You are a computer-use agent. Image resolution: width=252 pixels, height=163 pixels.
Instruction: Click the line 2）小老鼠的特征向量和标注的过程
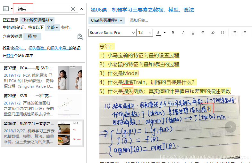(x=139, y=65)
